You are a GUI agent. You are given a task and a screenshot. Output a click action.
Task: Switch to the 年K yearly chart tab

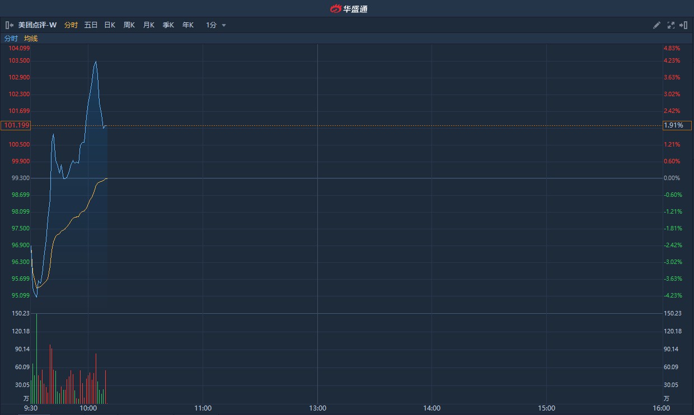[x=187, y=25]
